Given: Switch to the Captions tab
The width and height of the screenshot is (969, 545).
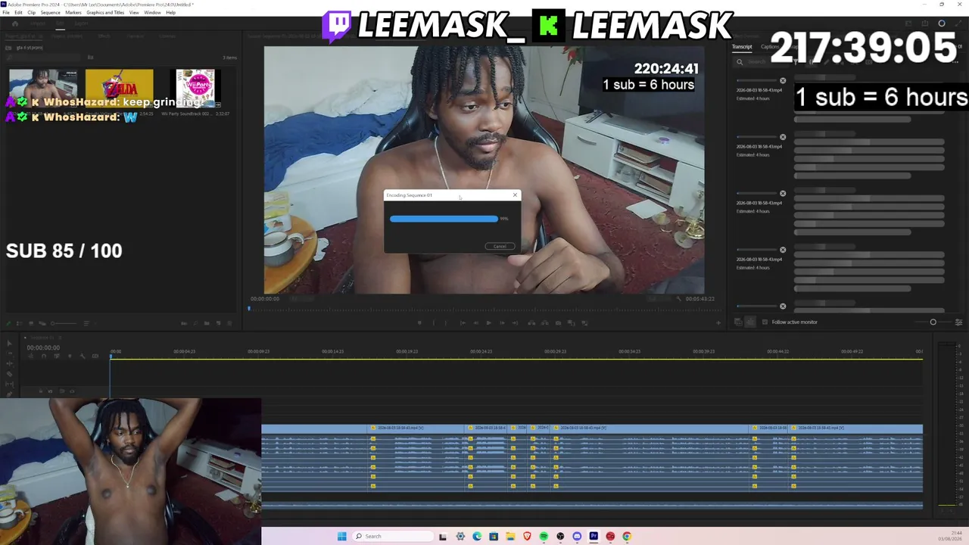Looking at the screenshot, I should (769, 47).
